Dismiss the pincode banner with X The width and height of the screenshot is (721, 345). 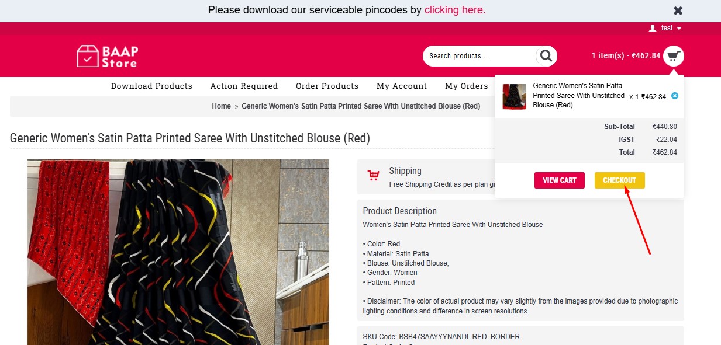coord(678,11)
